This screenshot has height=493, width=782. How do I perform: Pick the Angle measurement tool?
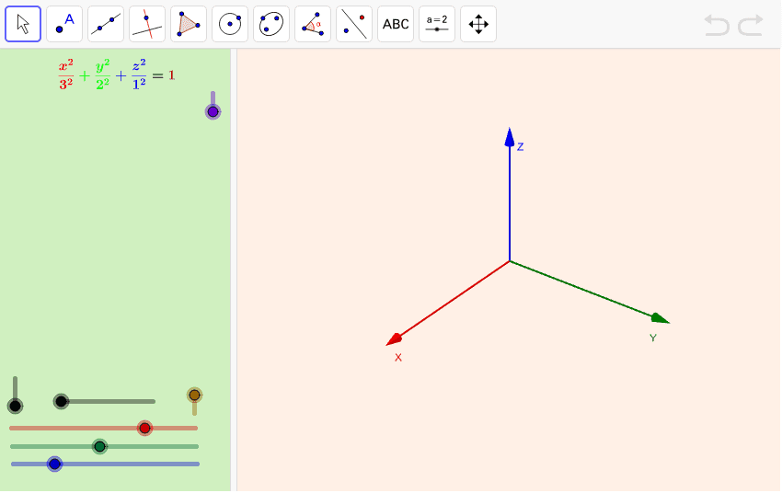click(313, 24)
